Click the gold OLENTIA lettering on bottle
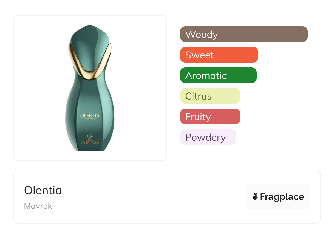The width and height of the screenshot is (334, 237). 90,116
